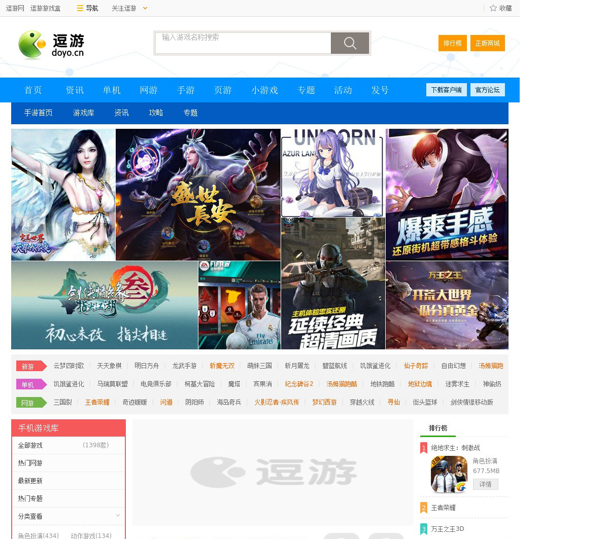
Task: Click the 新游 red tag label
Action: coord(31,366)
